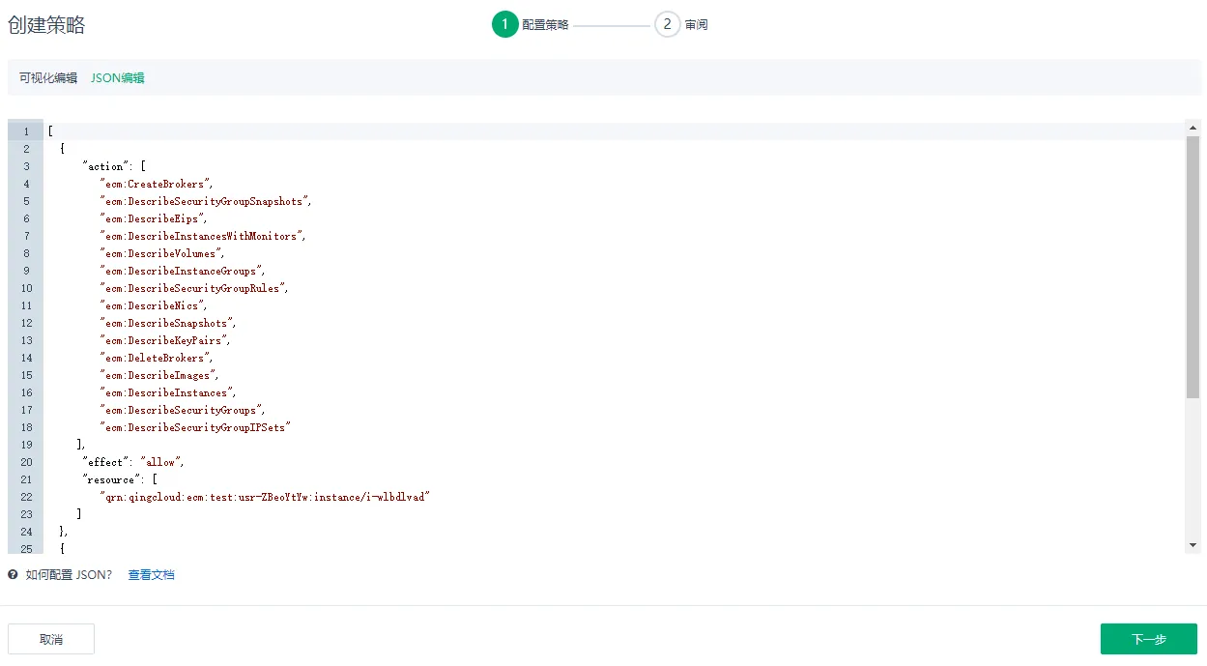Open the 查看文档 documentation link
Image resolution: width=1207 pixels, height=666 pixels.
pyautogui.click(x=151, y=575)
